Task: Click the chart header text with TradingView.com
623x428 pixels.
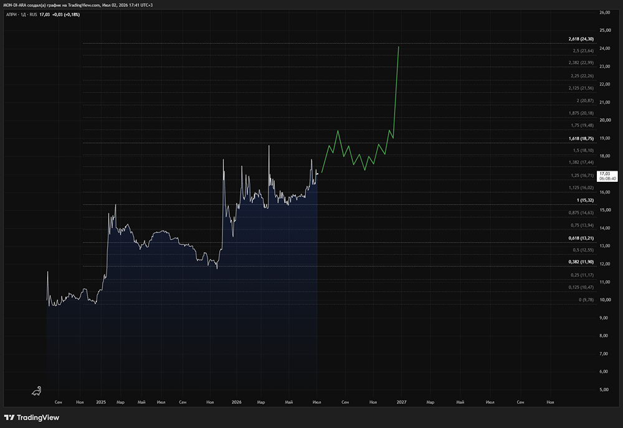Action: coord(78,5)
